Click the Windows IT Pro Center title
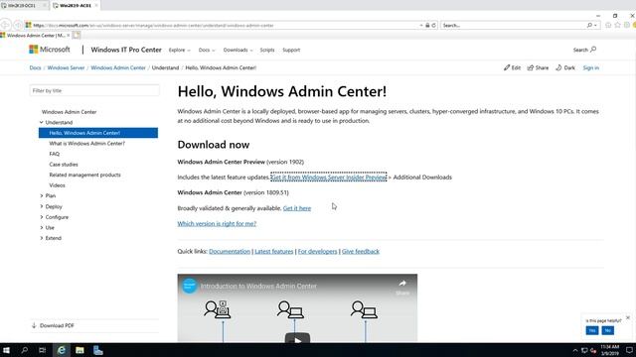This screenshot has width=636, height=357. point(126,50)
